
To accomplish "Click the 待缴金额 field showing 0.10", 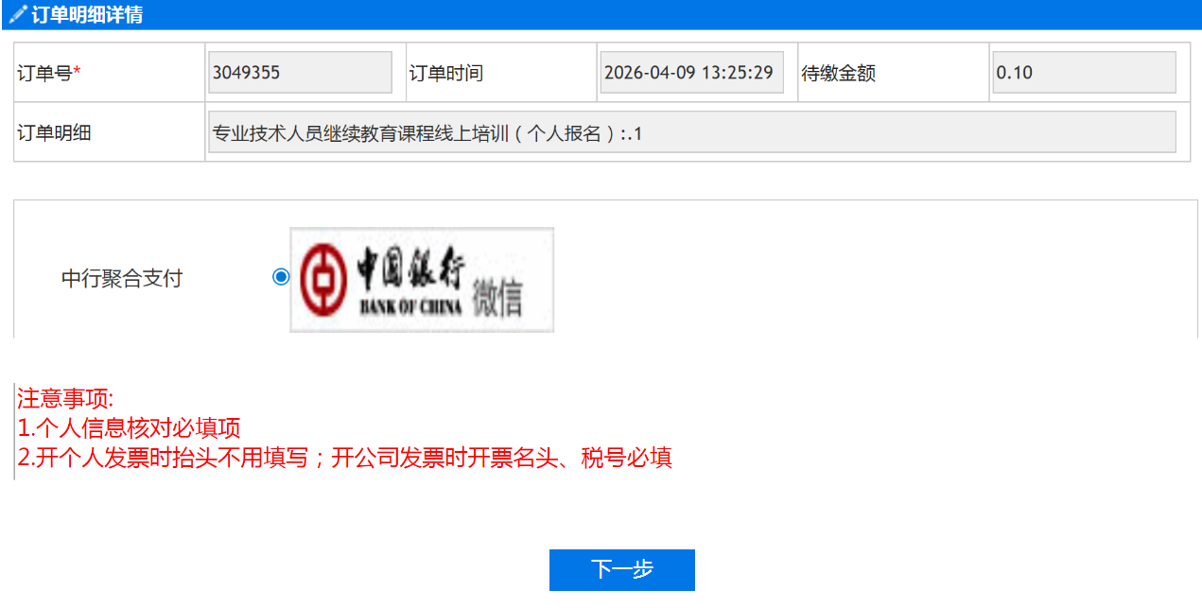I will point(1084,73).
